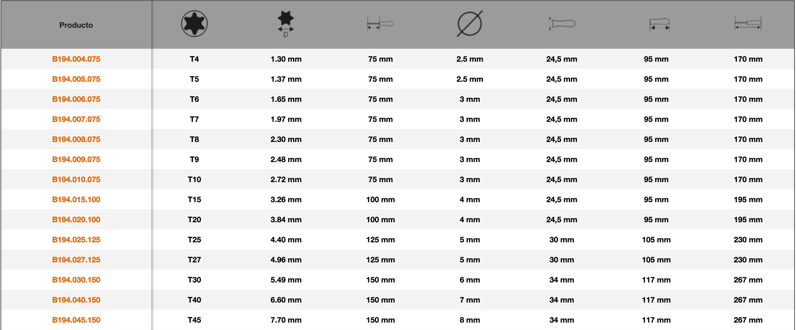Open product B194.027.125
The width and height of the screenshot is (796, 330).
[x=76, y=260]
